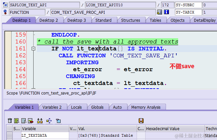
Task: Open the Objects tab
Action: [177, 20]
